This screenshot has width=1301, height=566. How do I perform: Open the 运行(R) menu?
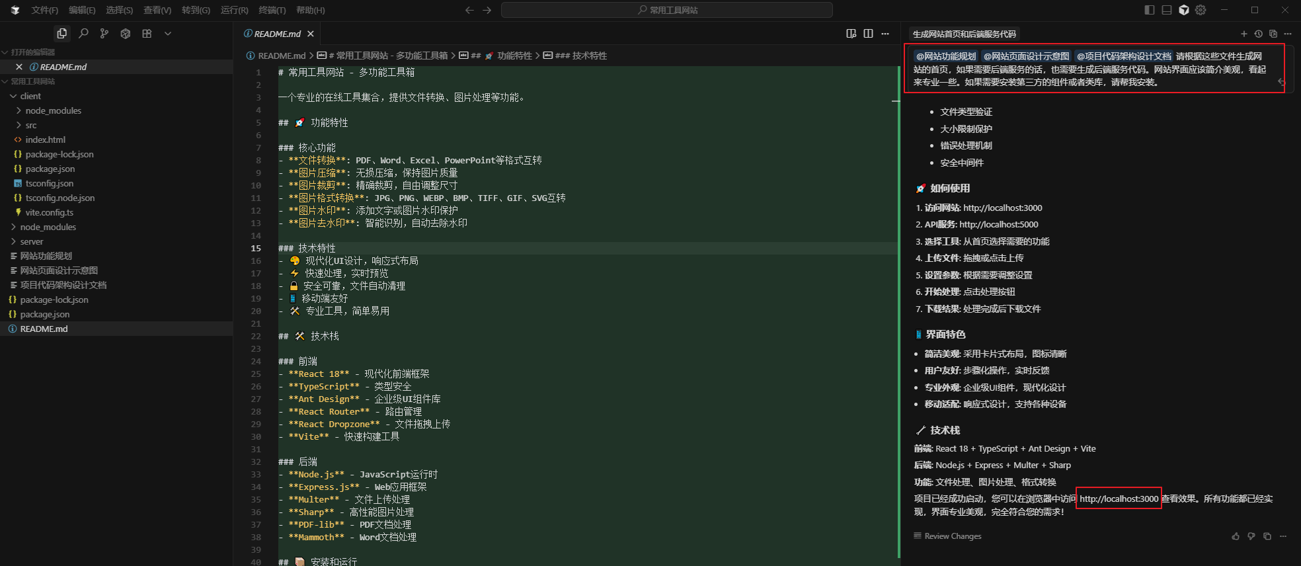(x=235, y=10)
